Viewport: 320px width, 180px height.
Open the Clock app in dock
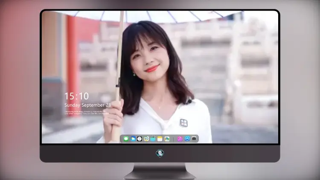point(140,139)
